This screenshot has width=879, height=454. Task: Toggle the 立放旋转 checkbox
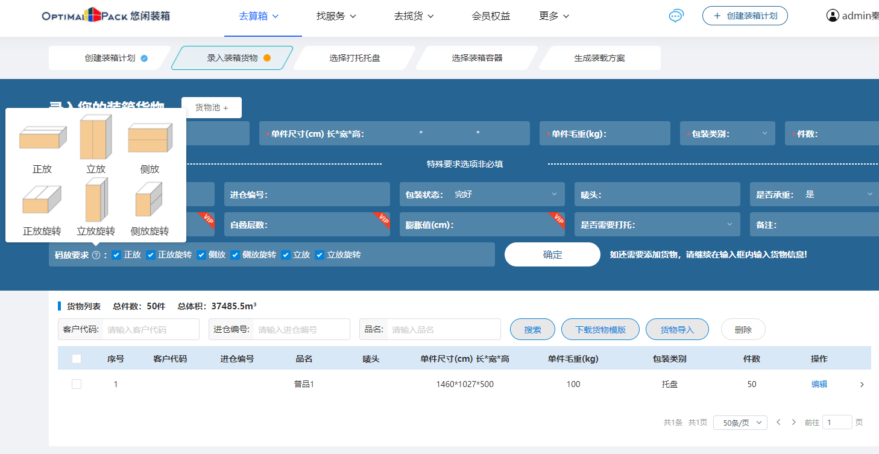pyautogui.click(x=320, y=255)
